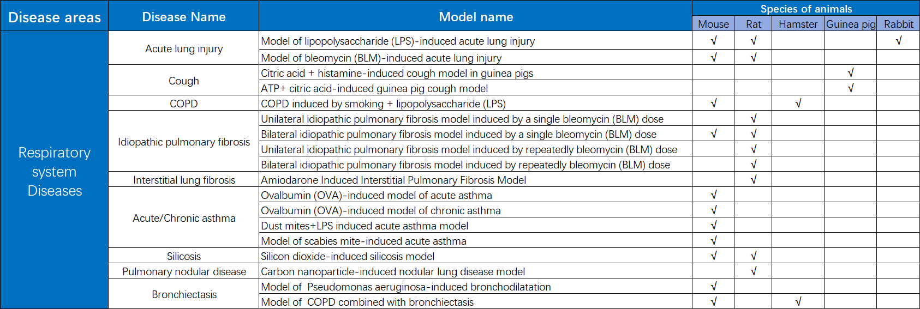Click the Disease areas header cell
Screen dimensions: 920x309
tap(55, 17)
